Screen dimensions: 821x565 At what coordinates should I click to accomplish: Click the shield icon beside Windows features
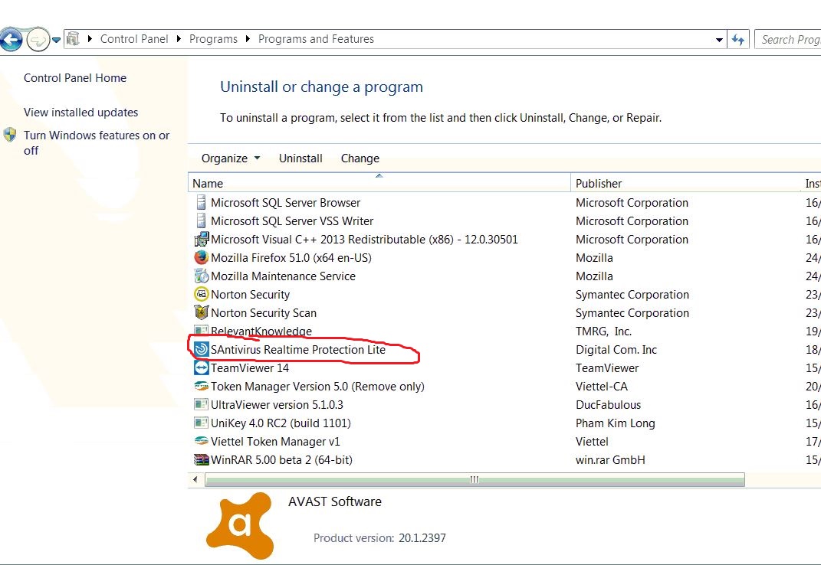coord(9,135)
